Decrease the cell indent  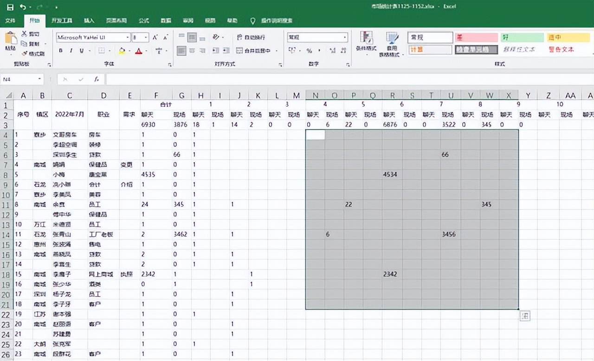pyautogui.click(x=215, y=51)
